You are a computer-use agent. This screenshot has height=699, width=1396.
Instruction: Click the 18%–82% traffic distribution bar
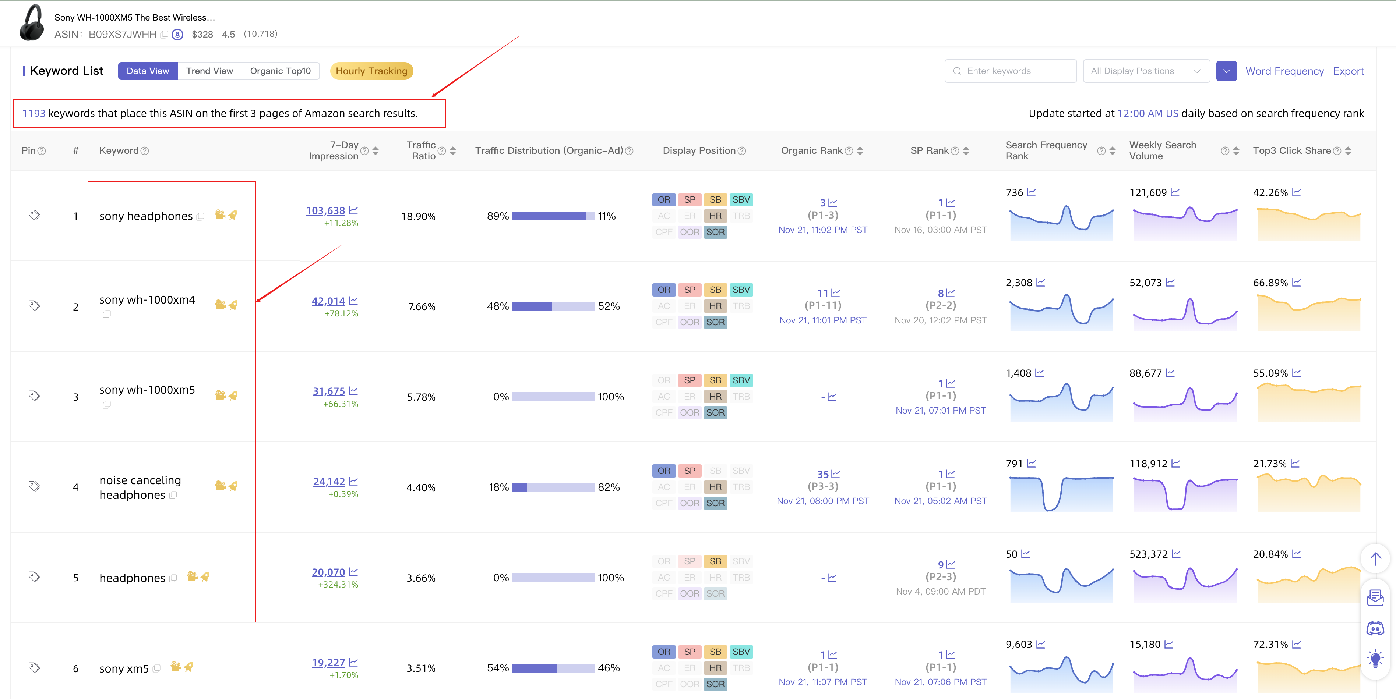(x=553, y=487)
